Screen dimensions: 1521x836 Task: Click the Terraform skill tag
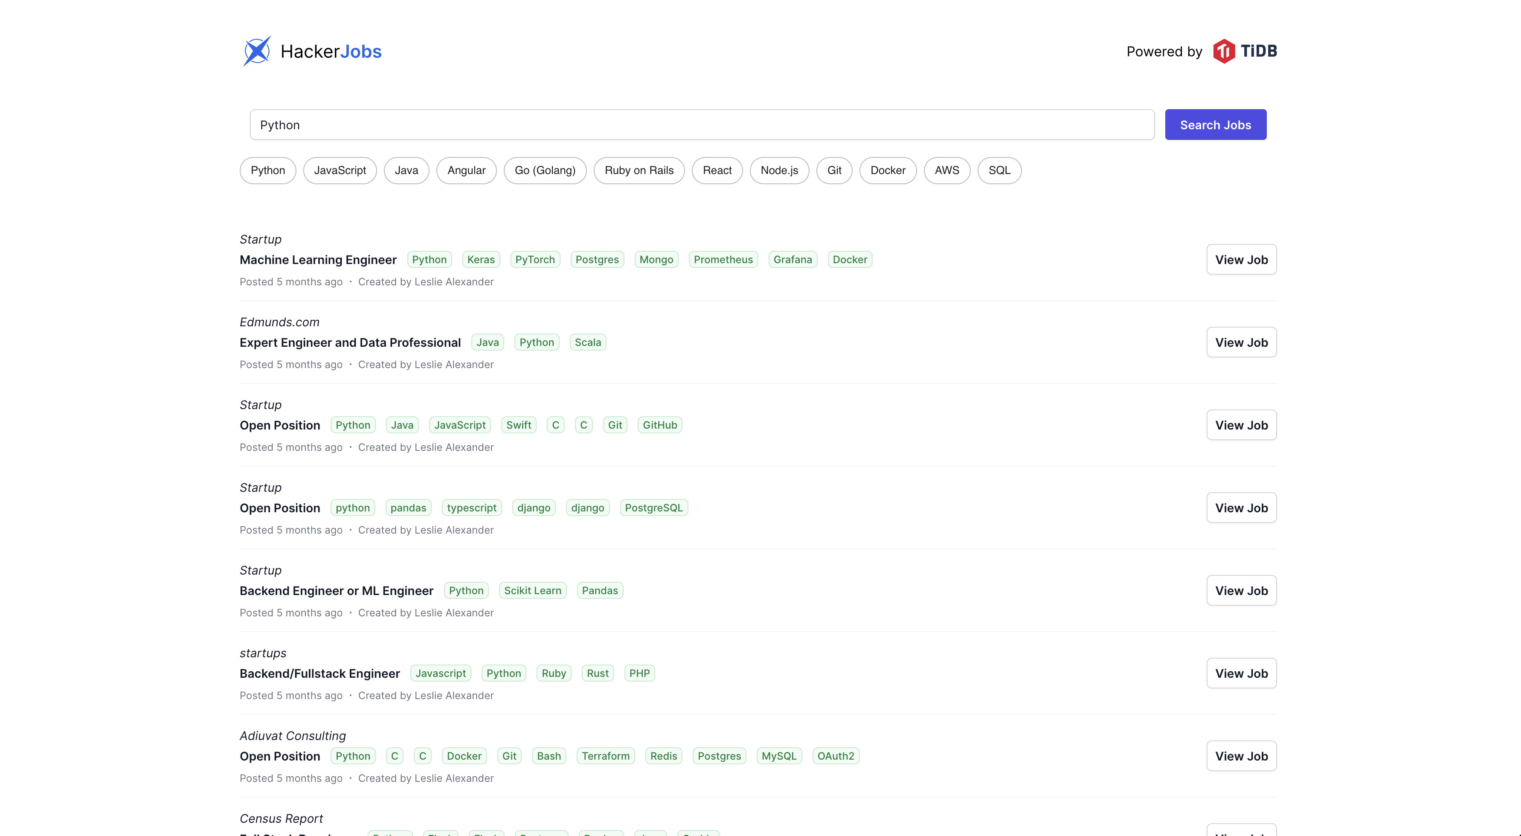pyautogui.click(x=605, y=756)
